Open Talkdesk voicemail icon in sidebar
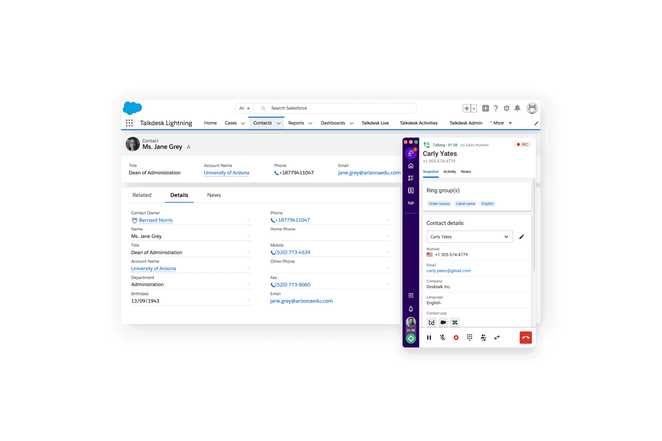The height and width of the screenshot is (441, 662). click(411, 203)
